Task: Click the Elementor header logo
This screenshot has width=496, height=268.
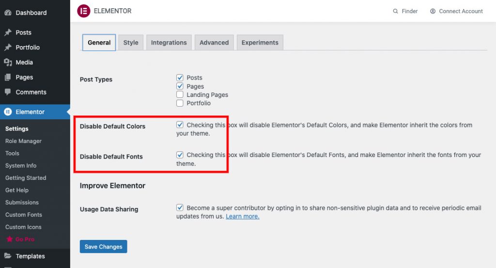Action: (x=84, y=11)
